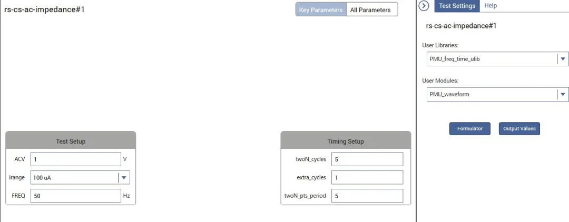Click the Output Values button
Screen dimensions: 569x222
(519, 129)
